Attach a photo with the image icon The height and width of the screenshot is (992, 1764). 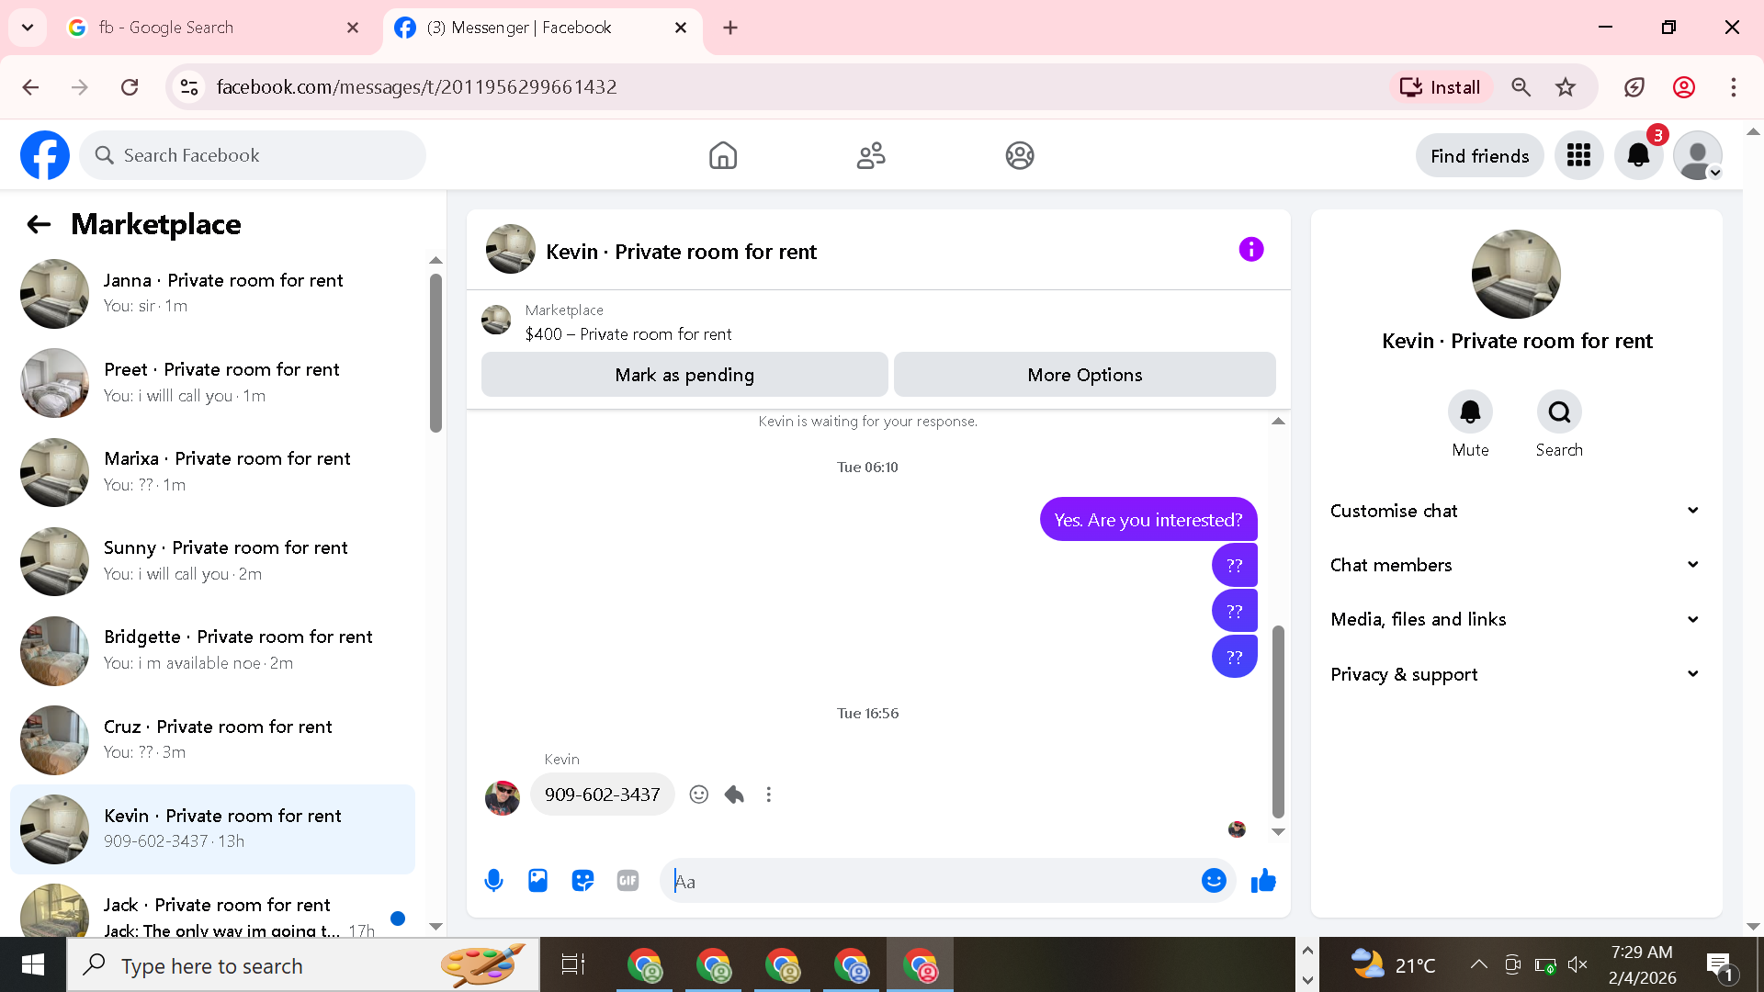click(x=537, y=881)
